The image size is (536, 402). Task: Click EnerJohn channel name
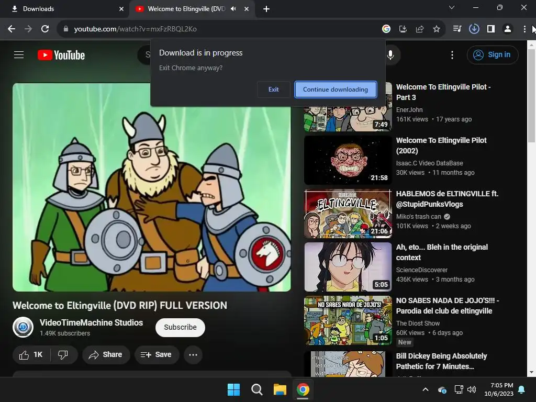409,110
